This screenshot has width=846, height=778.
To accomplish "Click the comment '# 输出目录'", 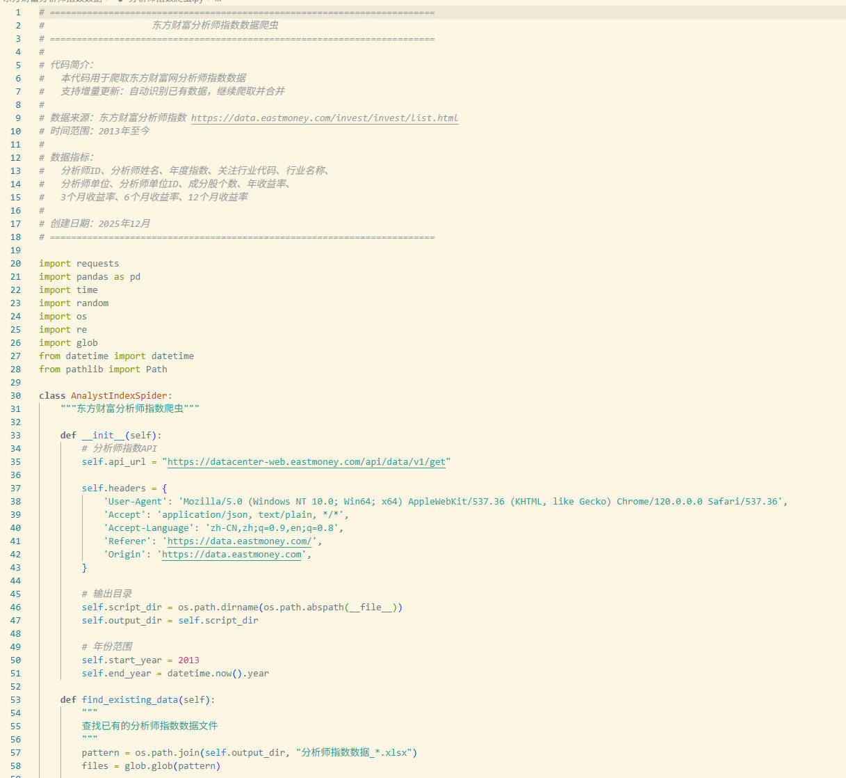I will [107, 594].
